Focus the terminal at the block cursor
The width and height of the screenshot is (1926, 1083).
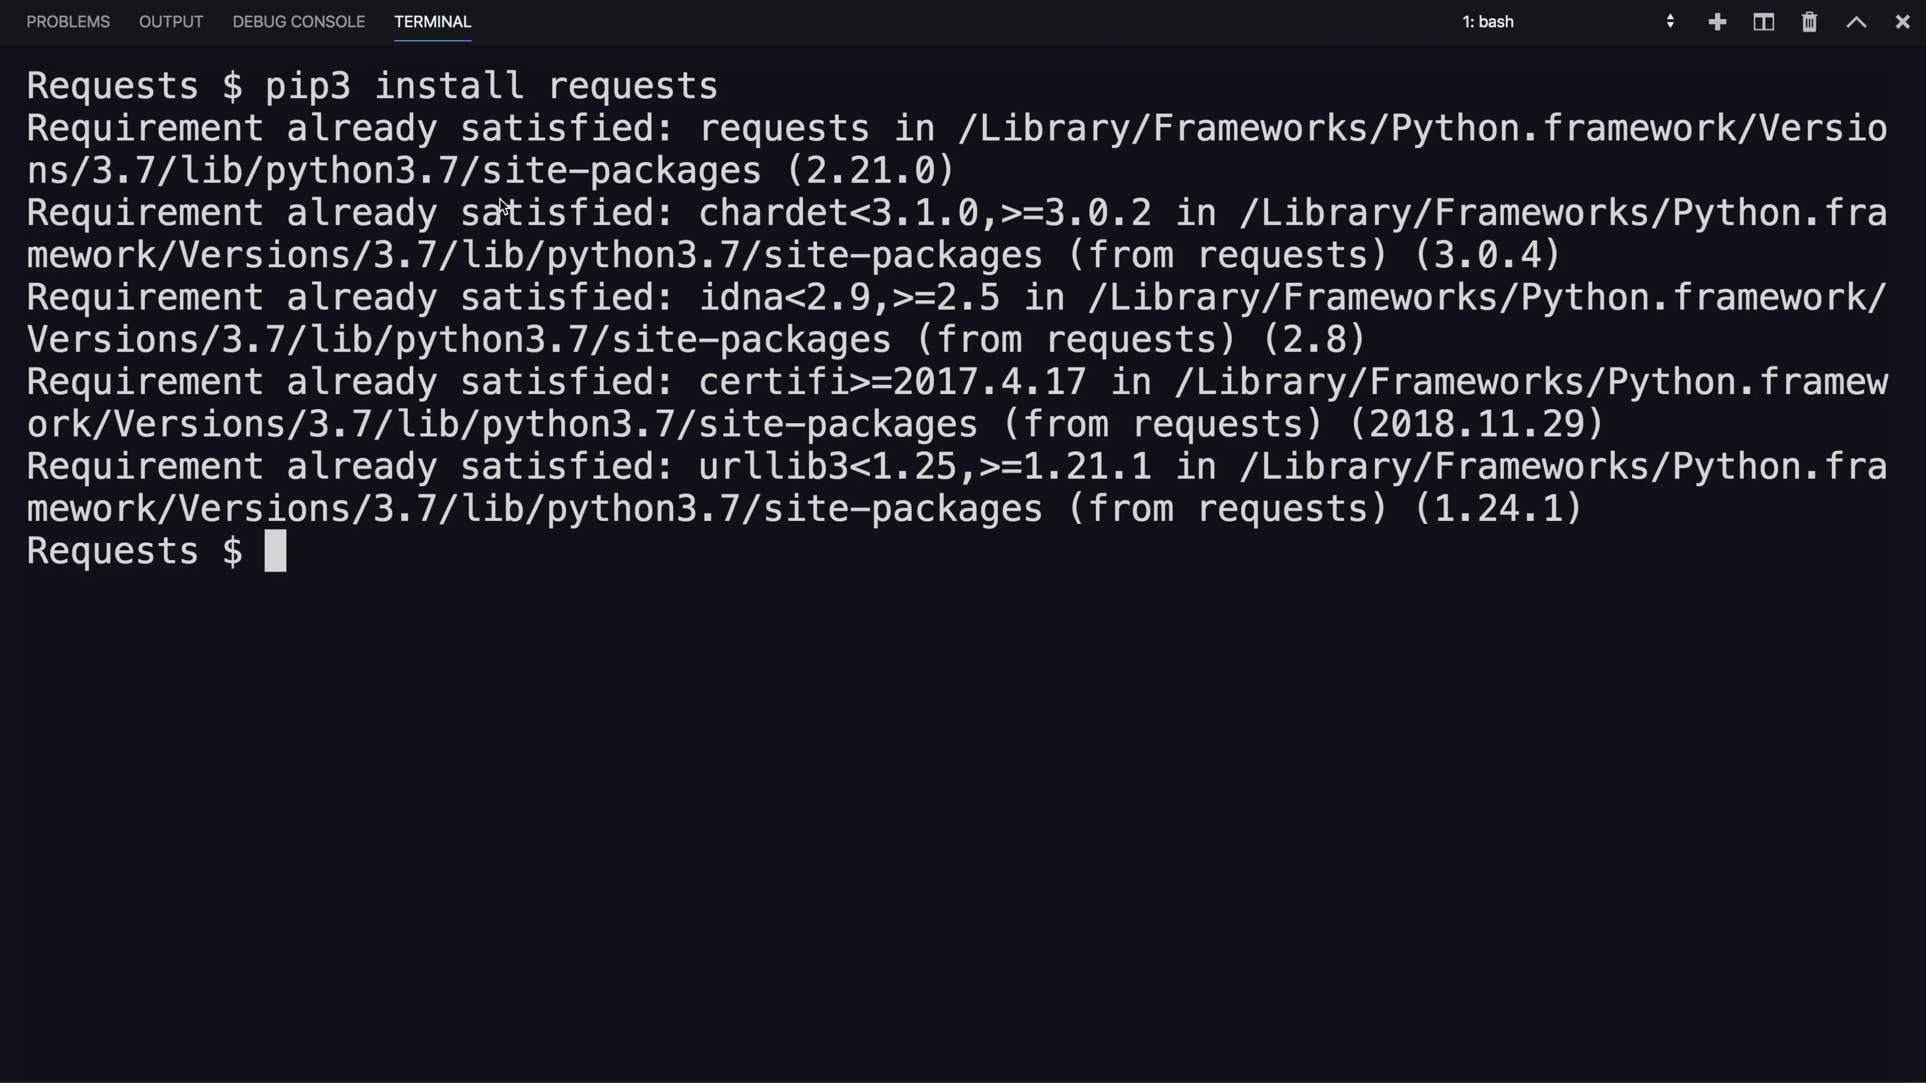275,551
